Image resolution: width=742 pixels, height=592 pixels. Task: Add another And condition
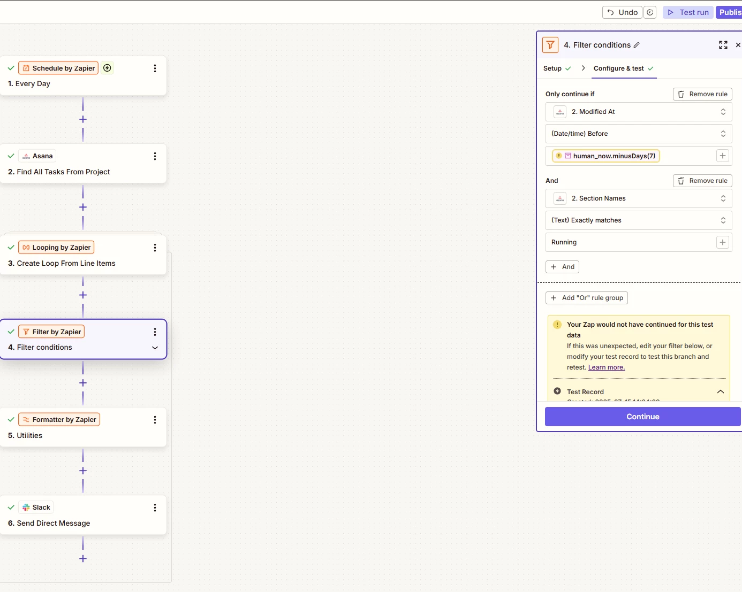[x=562, y=267]
